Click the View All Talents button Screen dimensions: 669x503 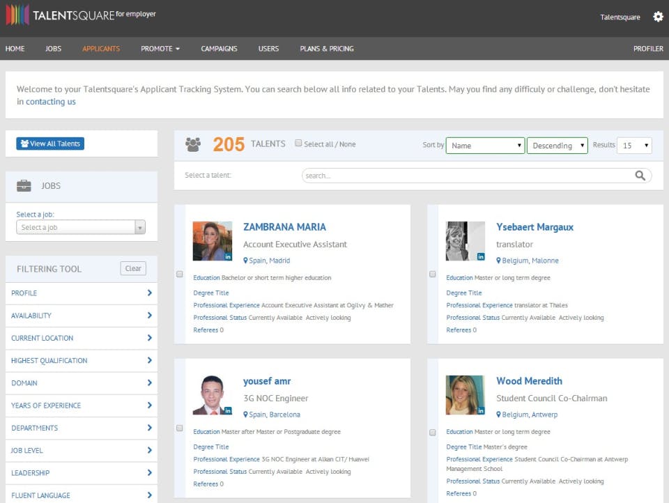[x=50, y=144]
